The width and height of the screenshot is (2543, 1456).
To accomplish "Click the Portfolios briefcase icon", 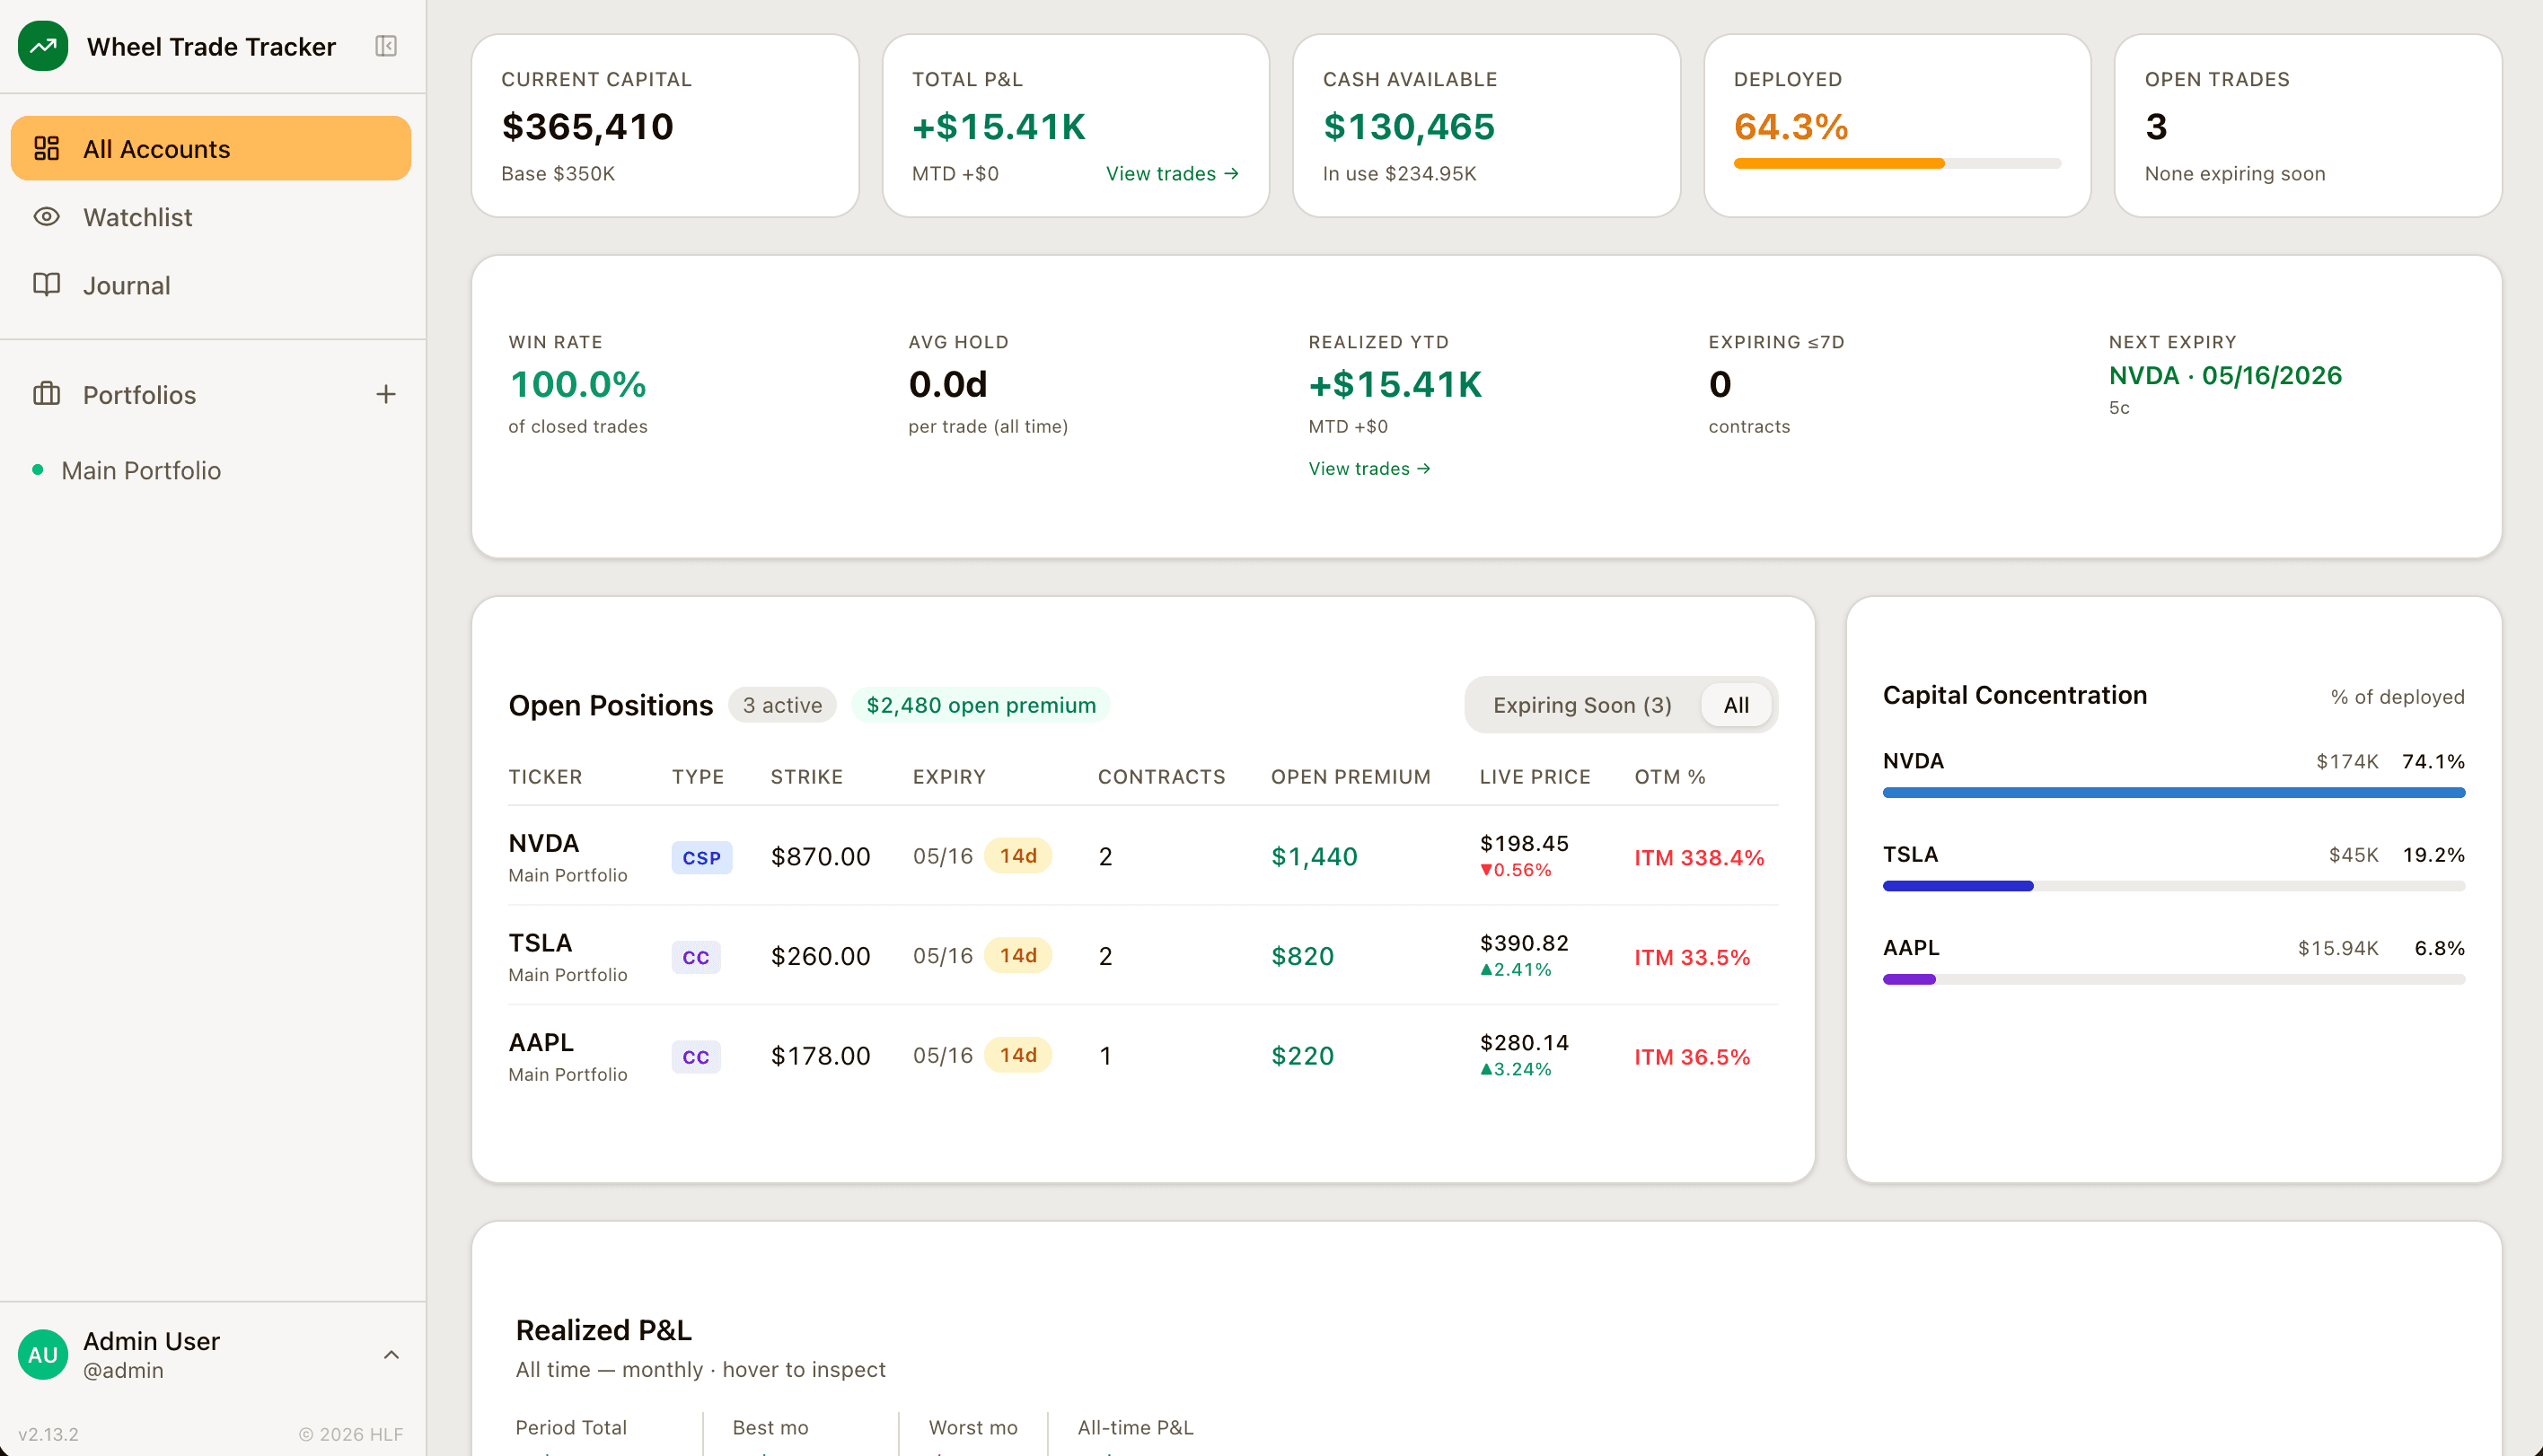I will 47,394.
